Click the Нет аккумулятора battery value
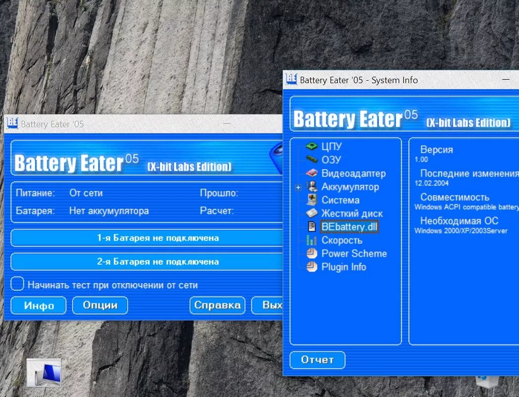Viewport: 519px width, 397px height. [109, 211]
